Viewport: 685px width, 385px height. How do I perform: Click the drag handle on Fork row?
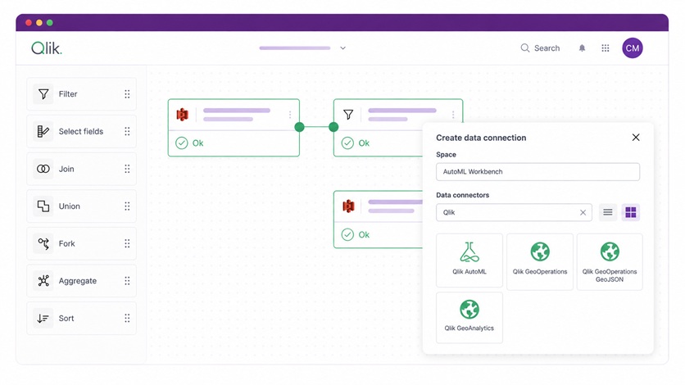pos(127,243)
